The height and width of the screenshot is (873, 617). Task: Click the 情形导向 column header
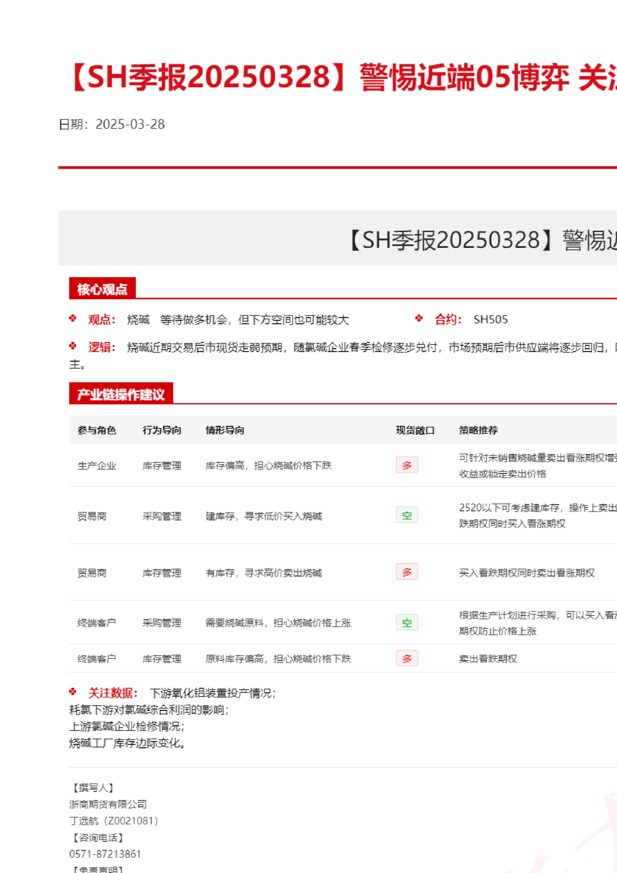pos(225,430)
